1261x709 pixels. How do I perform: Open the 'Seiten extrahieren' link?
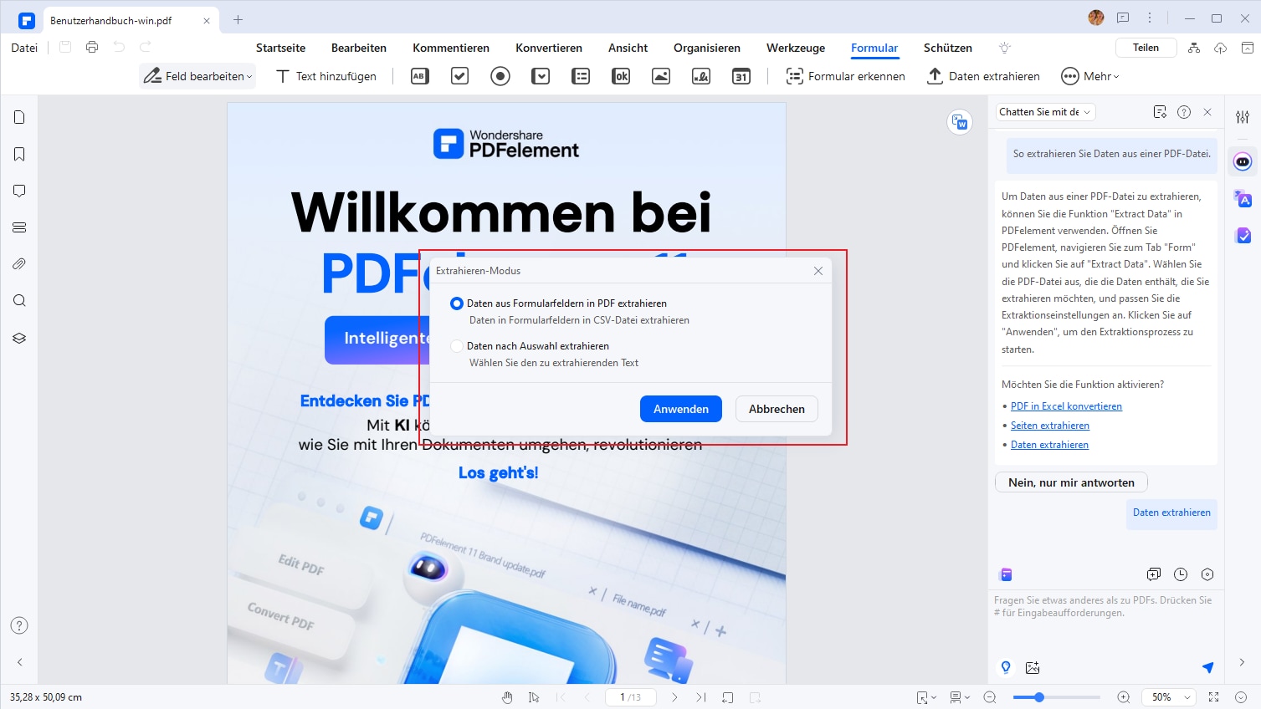pos(1050,426)
